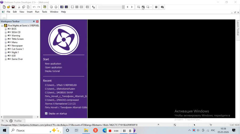Select the Game Over frame

[17, 59]
